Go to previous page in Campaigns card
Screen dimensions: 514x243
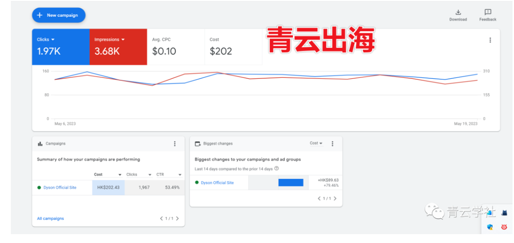161,218
